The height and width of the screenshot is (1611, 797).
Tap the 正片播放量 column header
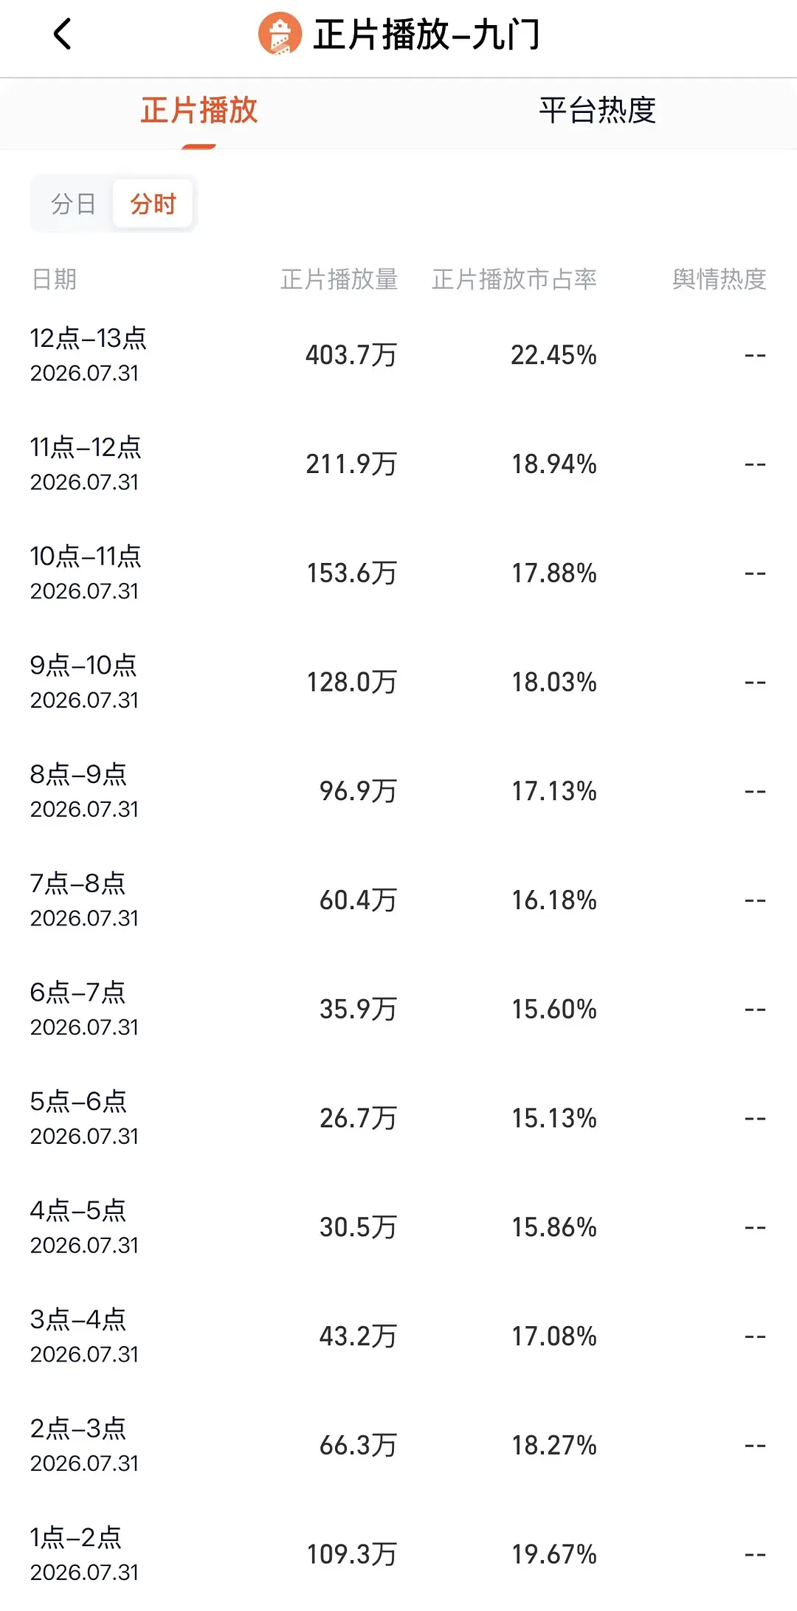click(339, 279)
